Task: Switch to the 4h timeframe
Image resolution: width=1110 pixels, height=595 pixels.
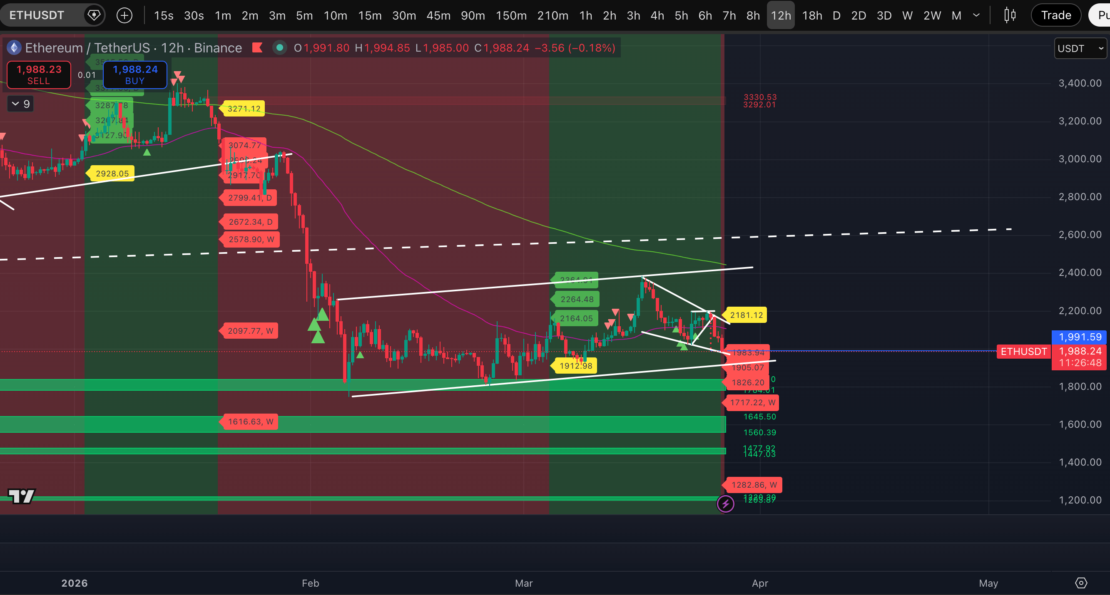Action: coord(657,15)
